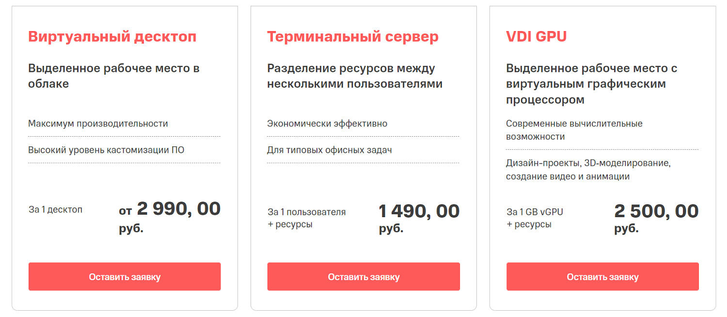
Task: Click the 2 990, 00 руб. price
Action: pos(170,217)
